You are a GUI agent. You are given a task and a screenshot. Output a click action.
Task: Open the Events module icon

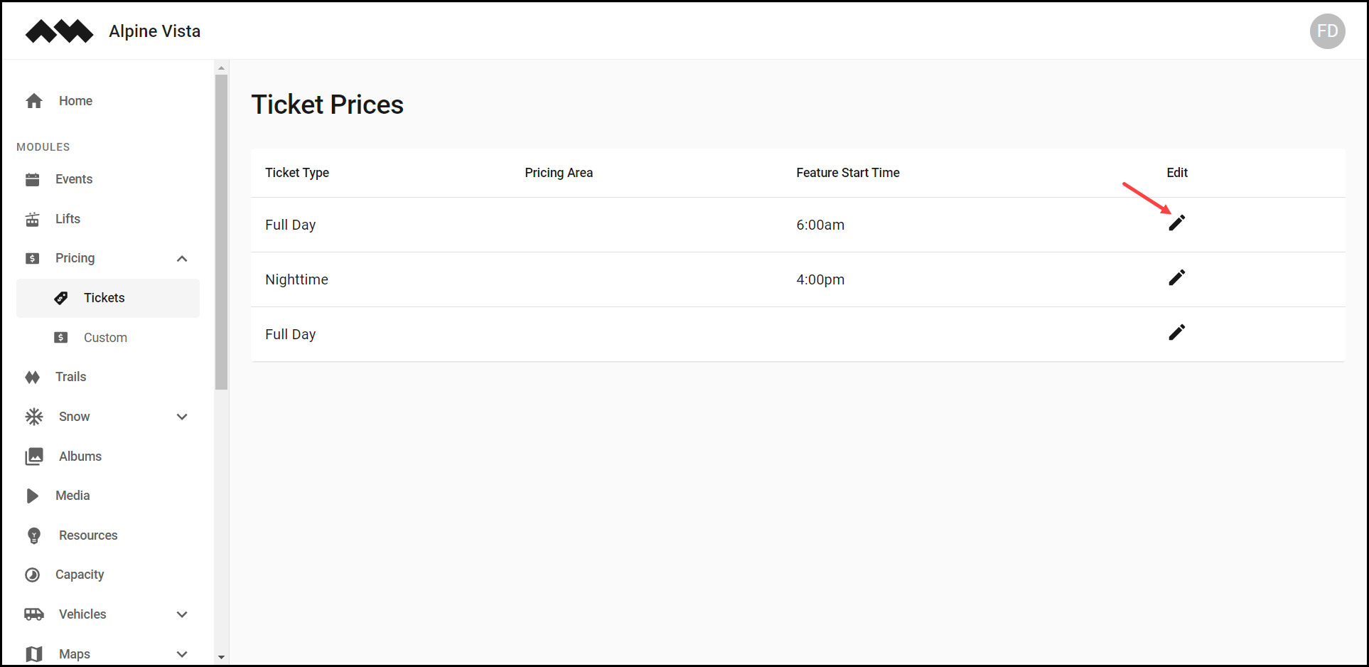coord(33,179)
